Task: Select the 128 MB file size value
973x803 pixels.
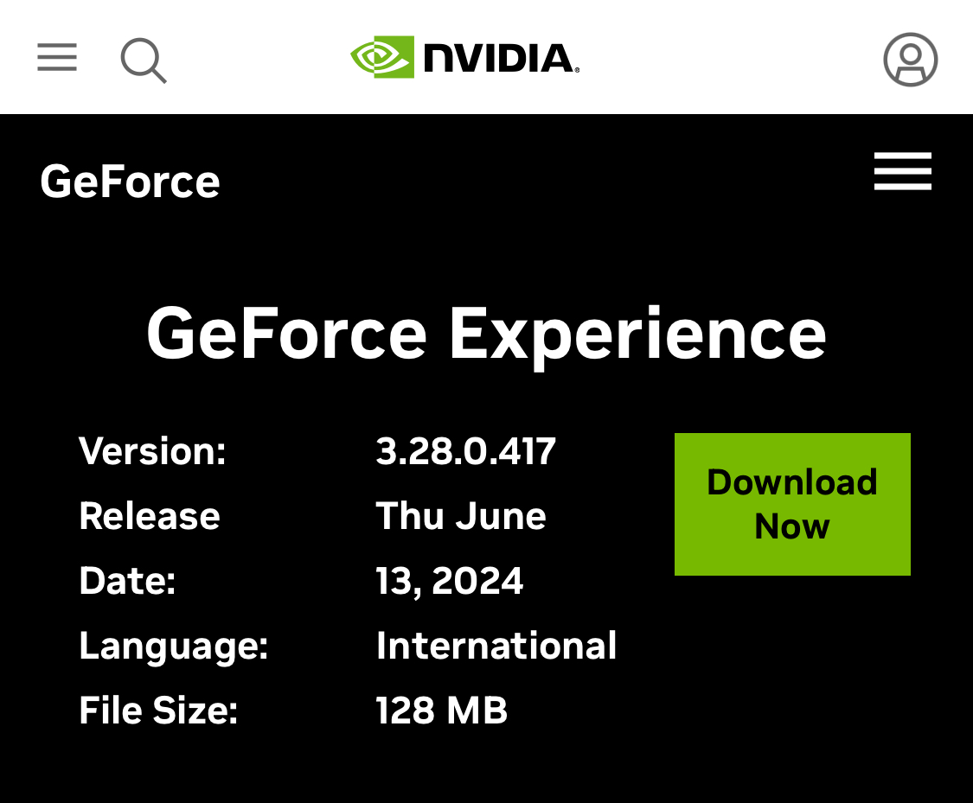Action: click(x=441, y=711)
